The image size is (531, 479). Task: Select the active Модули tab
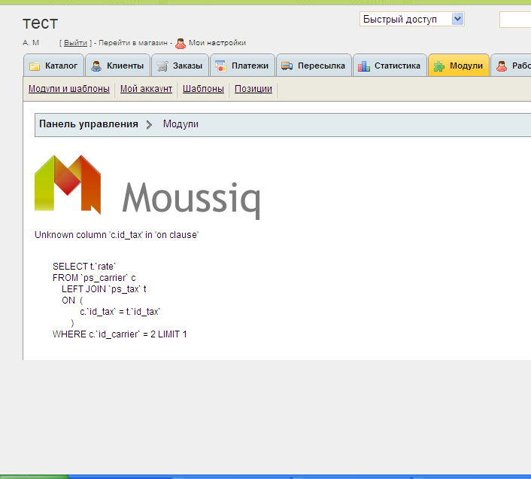pyautogui.click(x=459, y=65)
